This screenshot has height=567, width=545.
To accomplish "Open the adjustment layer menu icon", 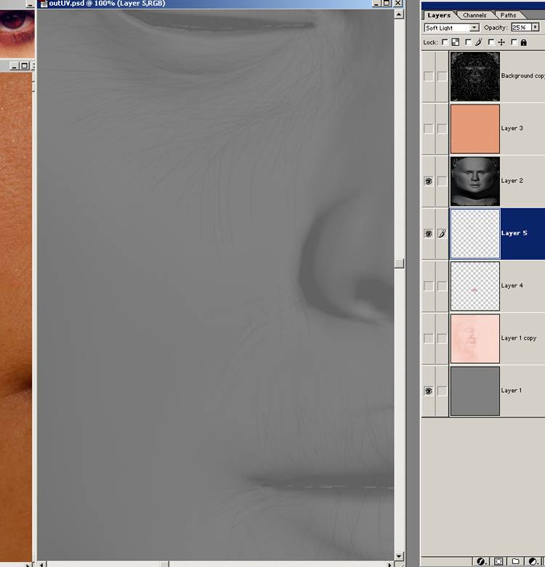I will click(532, 561).
